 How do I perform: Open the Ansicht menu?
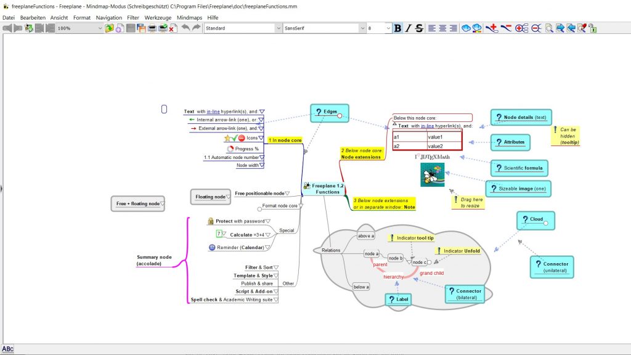point(59,18)
